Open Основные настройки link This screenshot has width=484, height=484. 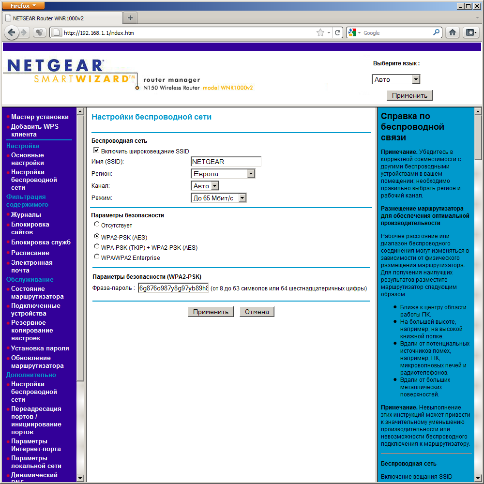tap(28, 159)
